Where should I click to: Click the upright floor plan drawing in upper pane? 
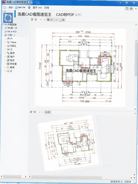point(81,67)
